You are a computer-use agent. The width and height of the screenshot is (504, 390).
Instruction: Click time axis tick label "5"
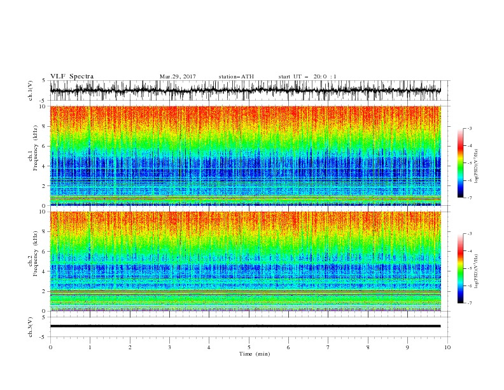[249, 347]
